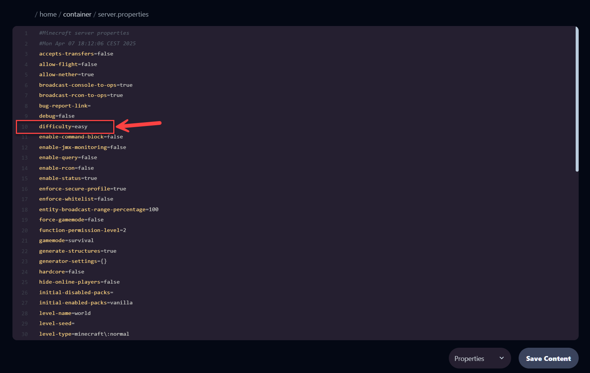The height and width of the screenshot is (373, 590).
Task: Place cursor on enable-command-block=false line
Action: click(x=81, y=137)
